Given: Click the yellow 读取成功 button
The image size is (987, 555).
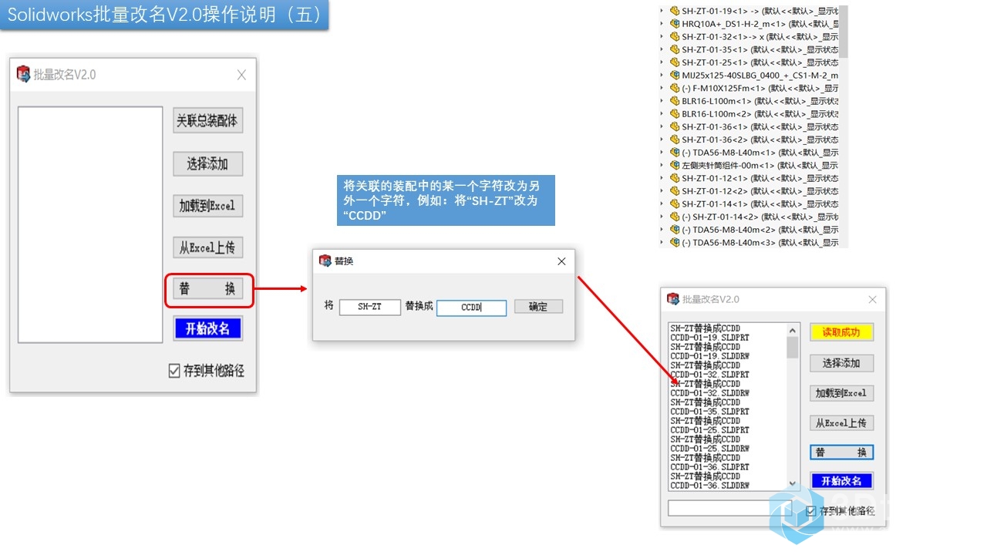Looking at the screenshot, I should point(841,332).
